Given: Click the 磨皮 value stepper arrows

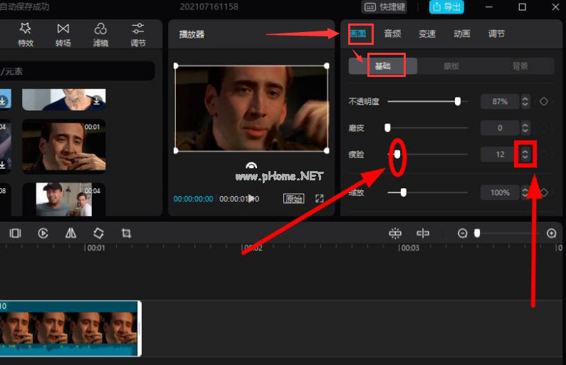Looking at the screenshot, I should (525, 128).
